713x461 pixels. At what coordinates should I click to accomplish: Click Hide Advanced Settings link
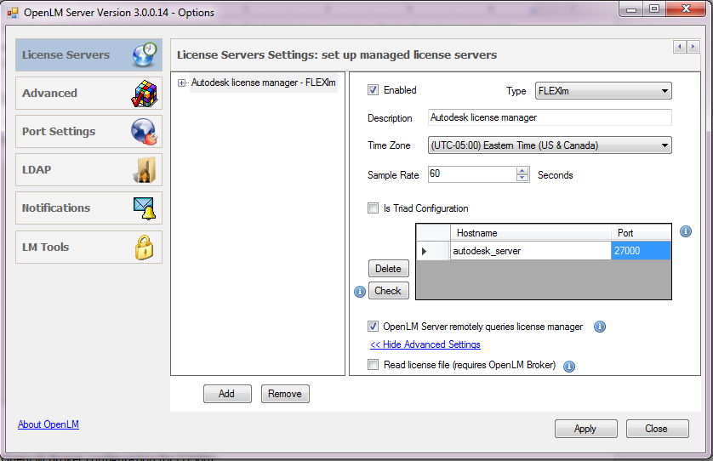coord(425,344)
